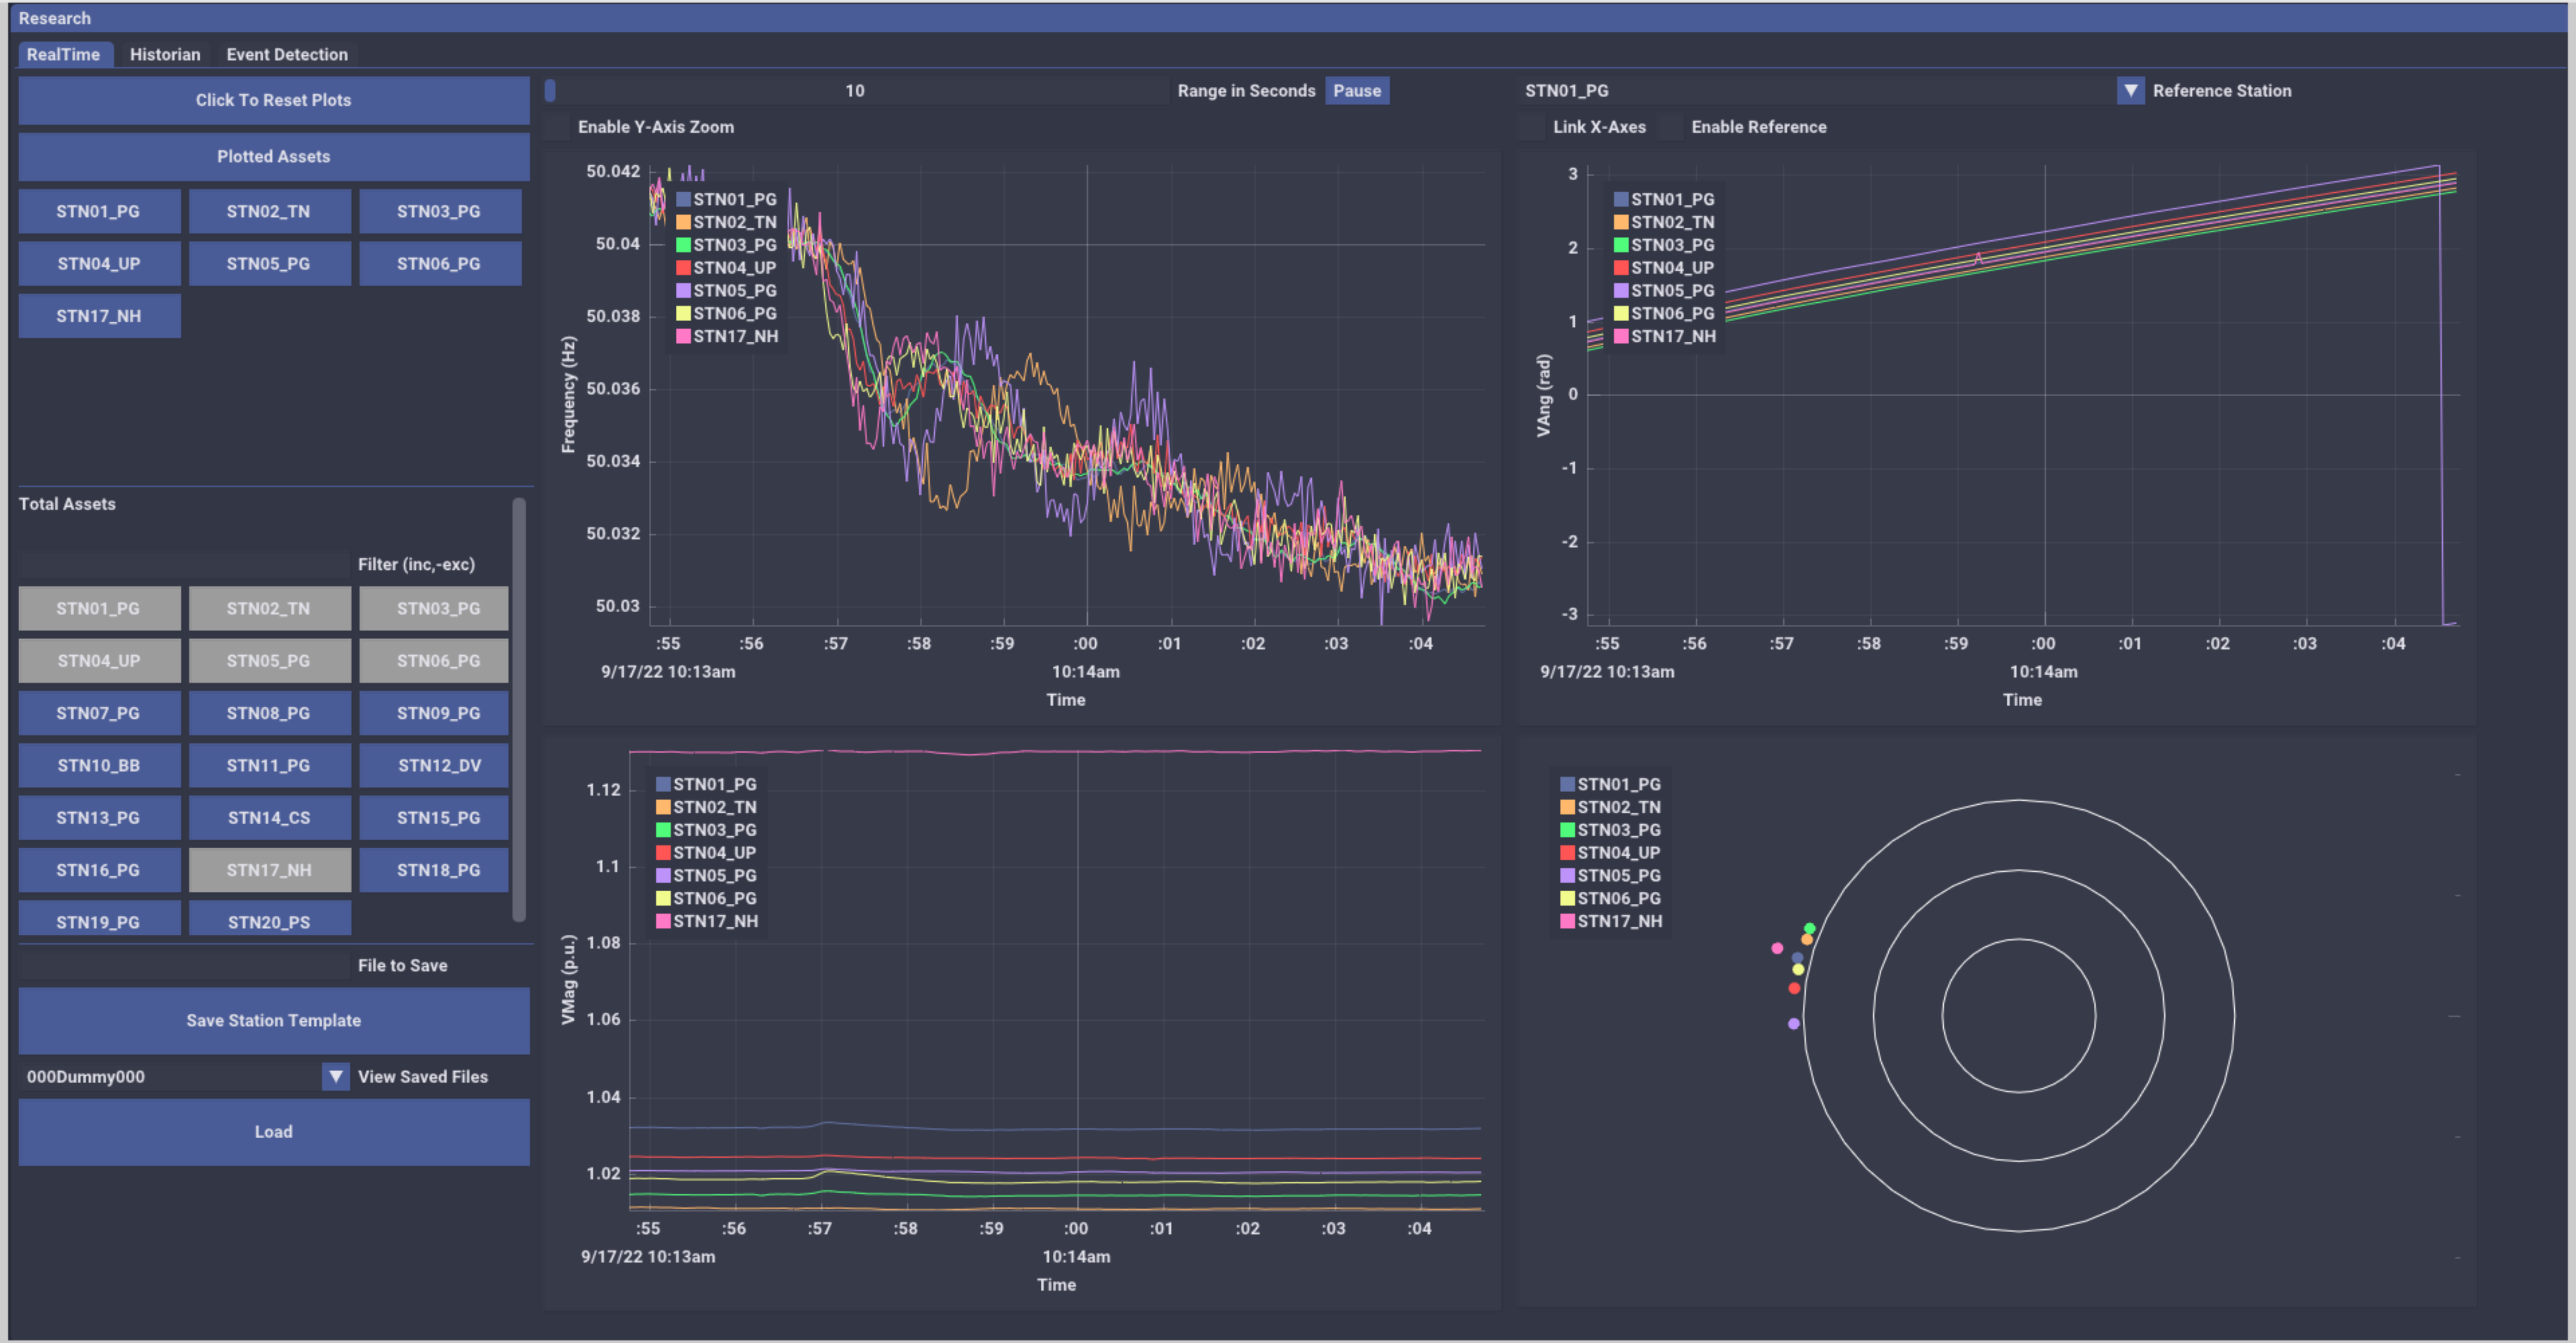Expand the View Saved Files dropdown arrow
The image size is (2576, 1343).
pyautogui.click(x=336, y=1077)
